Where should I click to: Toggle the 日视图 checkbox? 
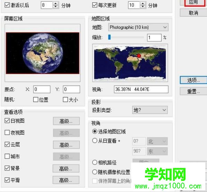coord(7,121)
